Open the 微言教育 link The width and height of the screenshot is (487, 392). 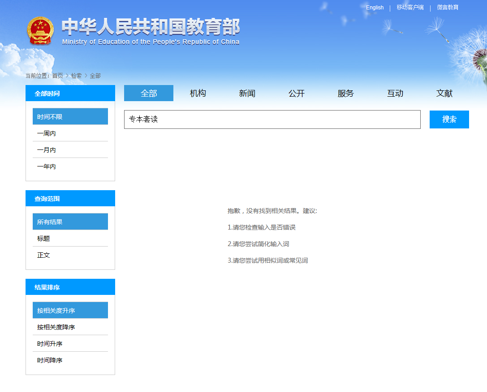pos(448,8)
